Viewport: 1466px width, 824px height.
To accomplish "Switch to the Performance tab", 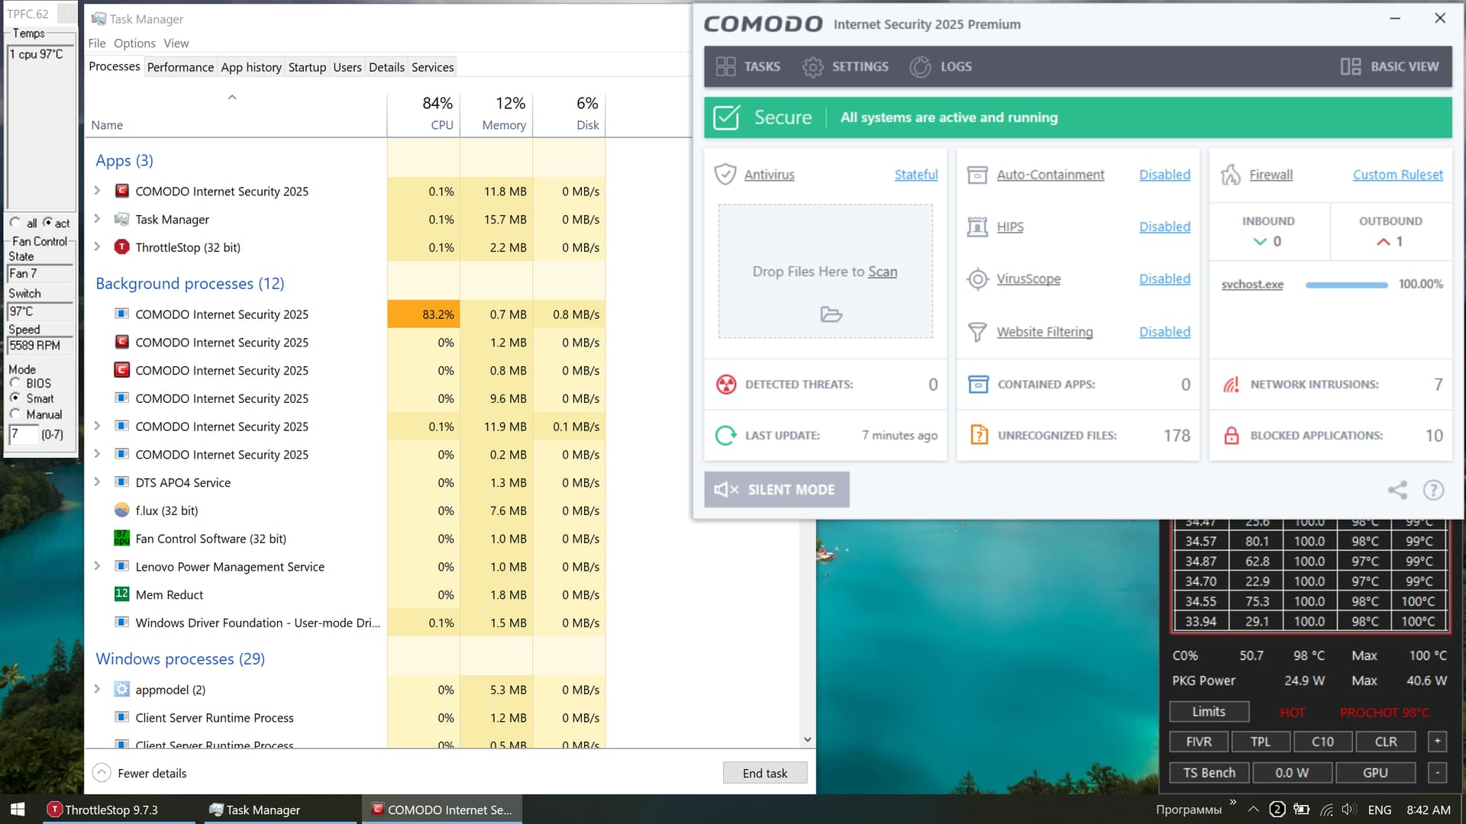I will point(180,67).
